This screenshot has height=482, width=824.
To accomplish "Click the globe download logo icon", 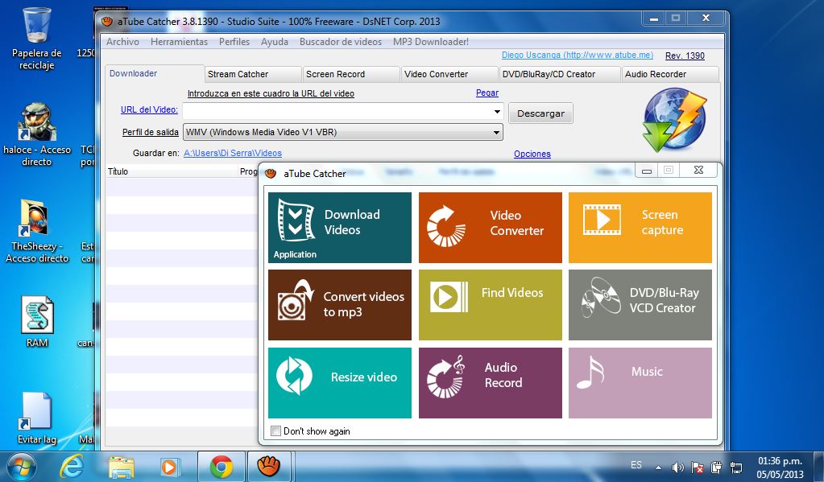I will [675, 120].
